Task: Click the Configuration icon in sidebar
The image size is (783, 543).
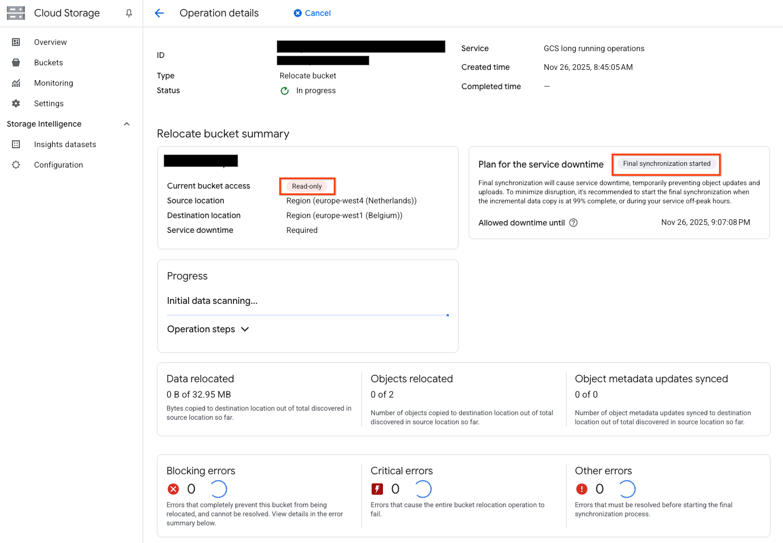Action: [x=16, y=165]
